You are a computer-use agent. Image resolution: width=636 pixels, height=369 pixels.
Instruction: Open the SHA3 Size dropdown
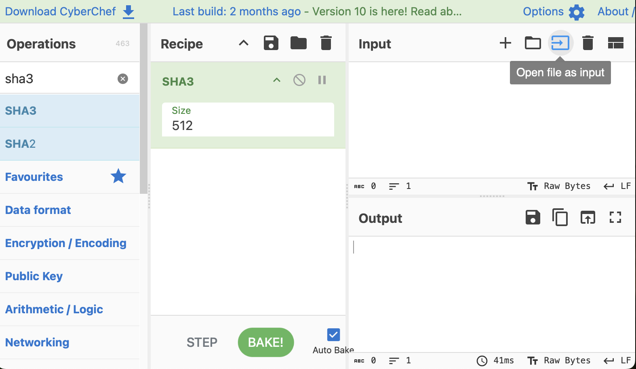248,120
